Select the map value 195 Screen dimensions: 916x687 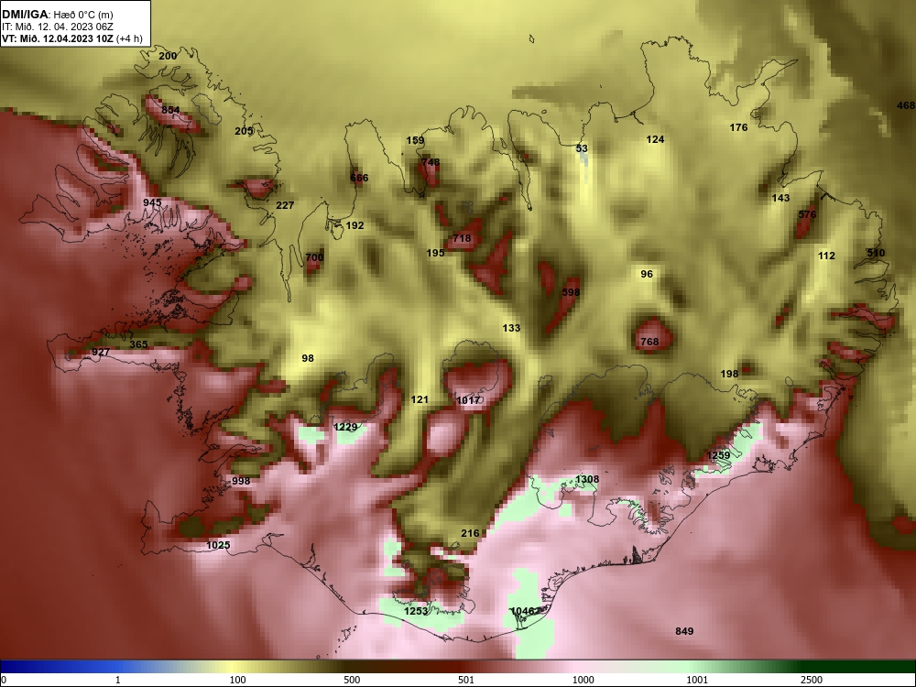coord(435,253)
